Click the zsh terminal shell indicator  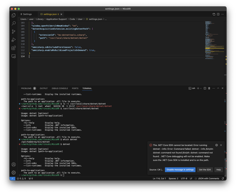tap(192, 88)
